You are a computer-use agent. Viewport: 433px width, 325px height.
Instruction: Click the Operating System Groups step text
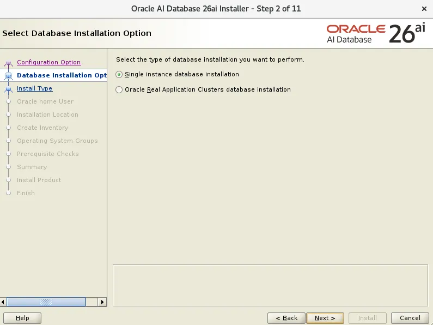pyautogui.click(x=57, y=141)
